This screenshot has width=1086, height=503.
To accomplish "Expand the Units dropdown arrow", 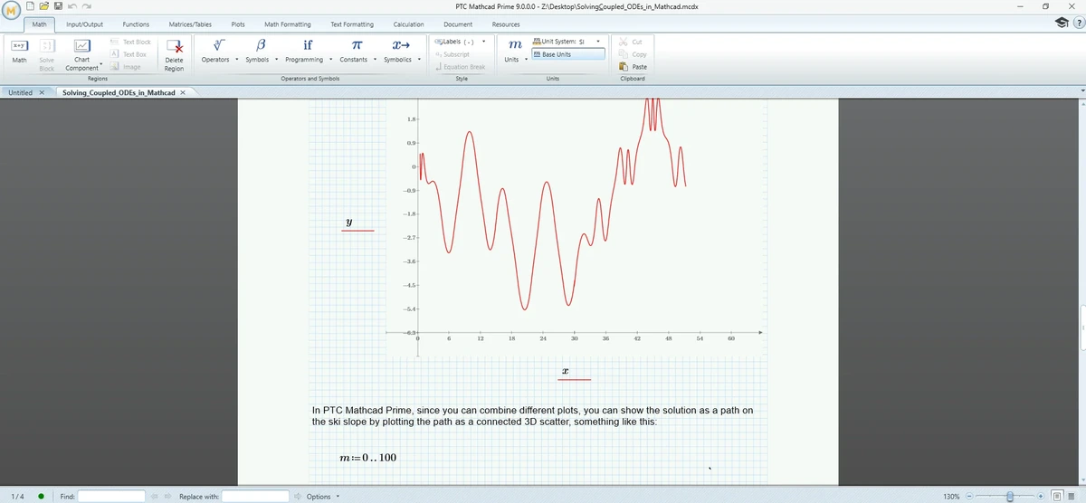I will 525,60.
